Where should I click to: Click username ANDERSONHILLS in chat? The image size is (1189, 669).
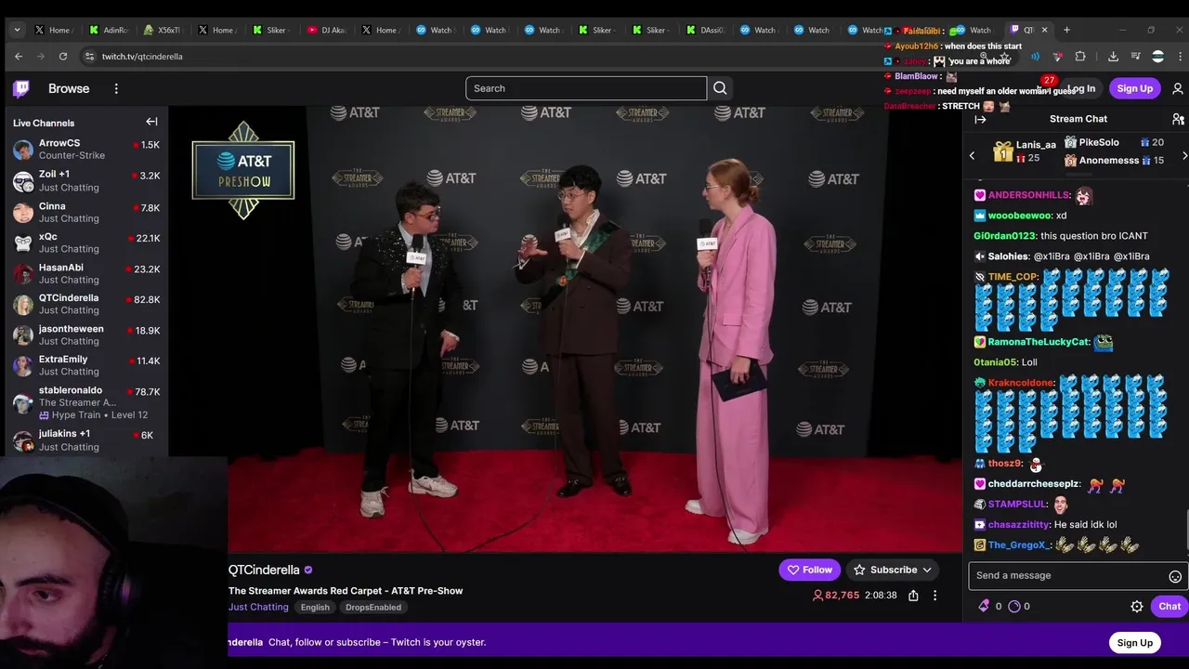(1028, 195)
